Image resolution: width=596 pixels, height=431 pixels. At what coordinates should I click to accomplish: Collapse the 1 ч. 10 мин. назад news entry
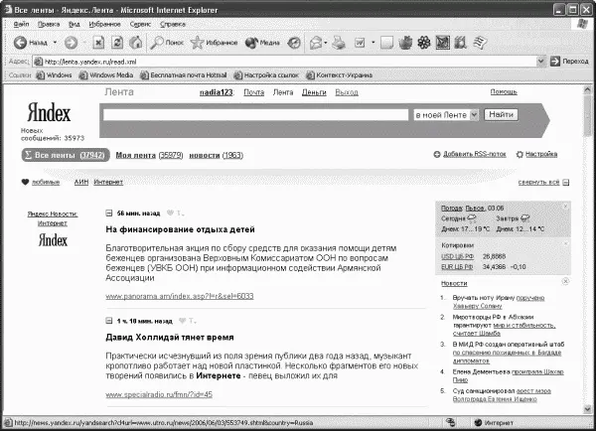[x=109, y=321]
